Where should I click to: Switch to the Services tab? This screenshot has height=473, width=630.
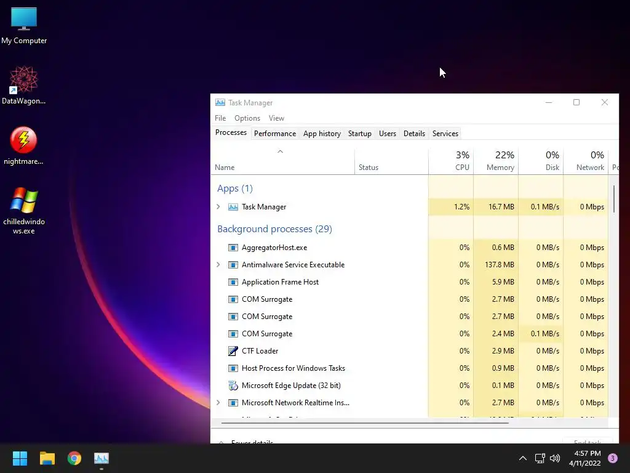coord(445,134)
